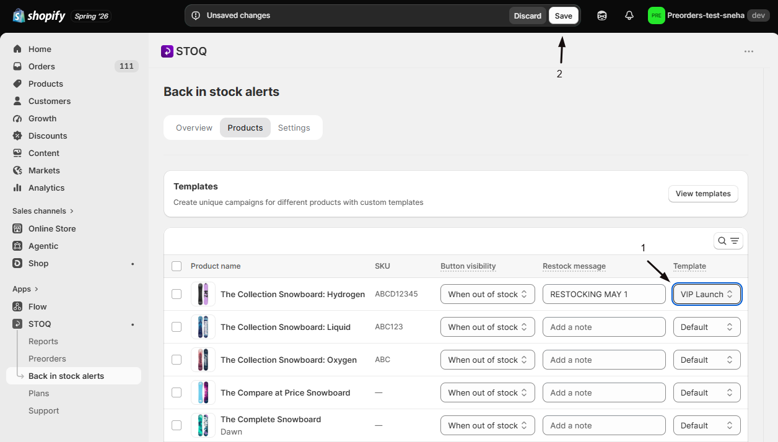This screenshot has width=778, height=442.
Task: Click the Restock message column header
Action: [x=574, y=266]
